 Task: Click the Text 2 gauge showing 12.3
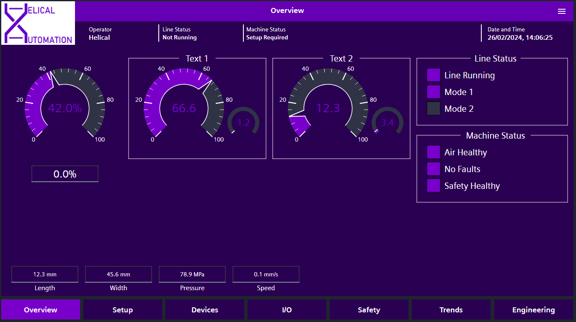click(328, 108)
